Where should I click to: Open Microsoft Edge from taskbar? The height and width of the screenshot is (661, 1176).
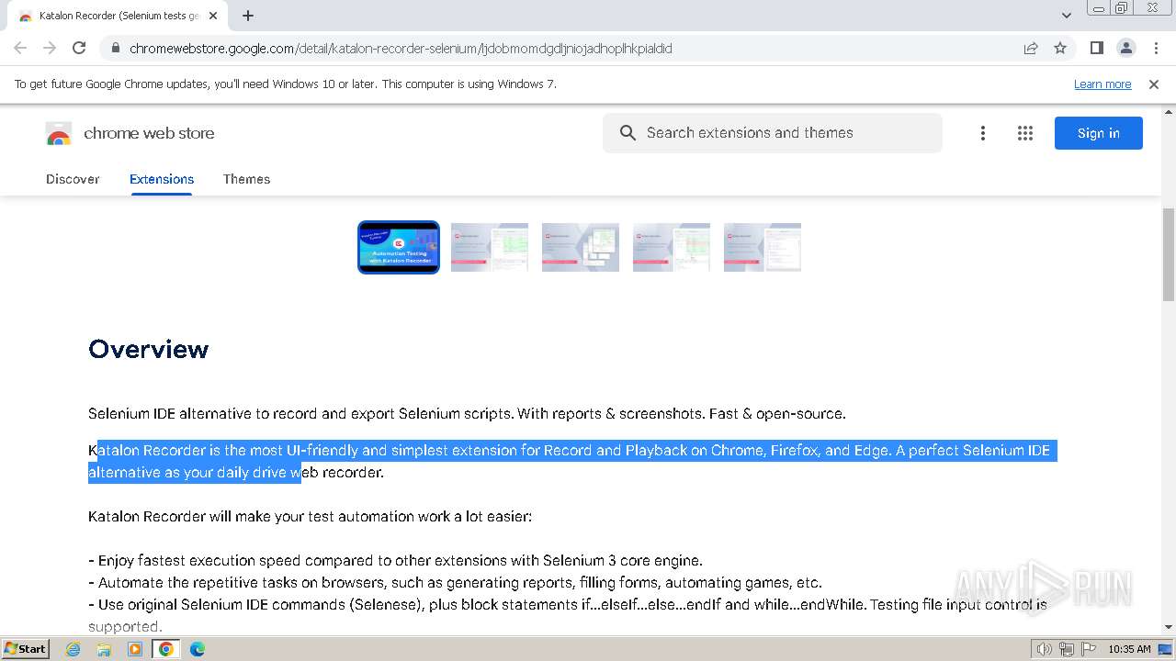197,649
